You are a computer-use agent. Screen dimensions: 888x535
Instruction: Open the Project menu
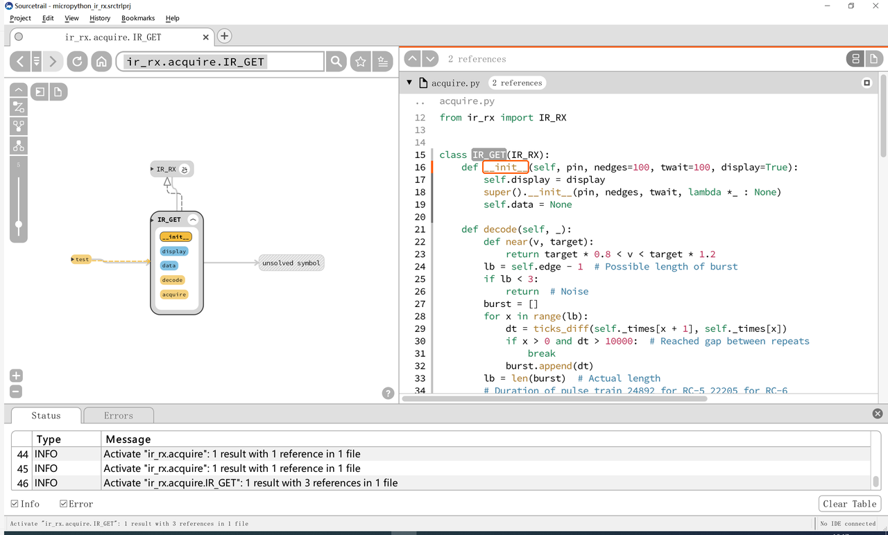click(20, 18)
